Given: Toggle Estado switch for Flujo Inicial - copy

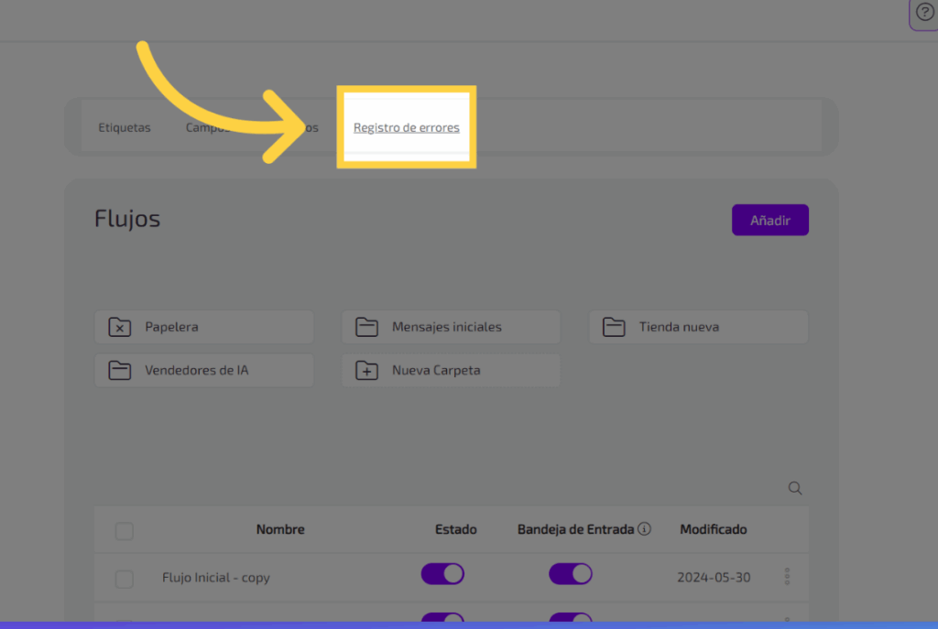Looking at the screenshot, I should (442, 574).
